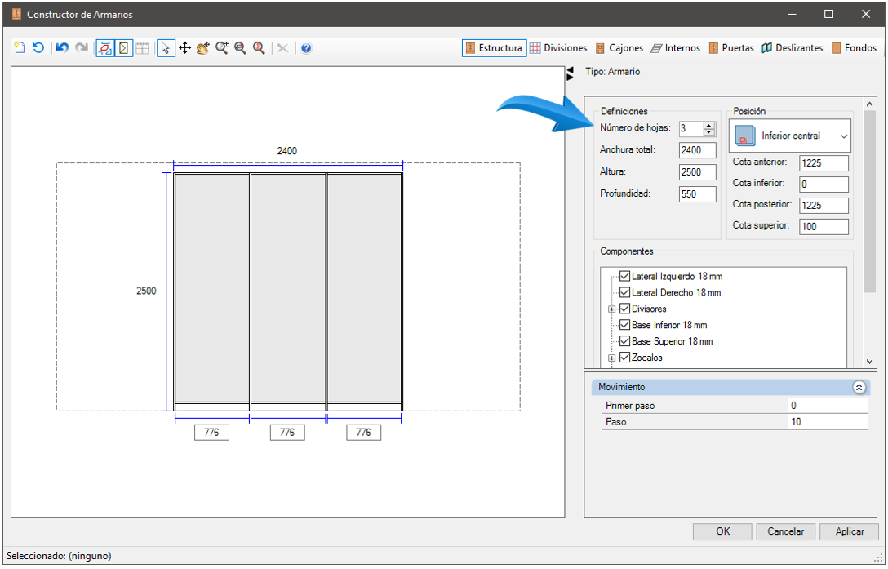Increase Número de hojas with up arrow
Image resolution: width=888 pixels, height=569 pixels.
(x=709, y=125)
